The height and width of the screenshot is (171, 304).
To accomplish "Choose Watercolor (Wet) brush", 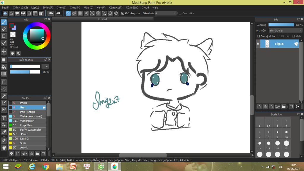I will coord(27,116).
